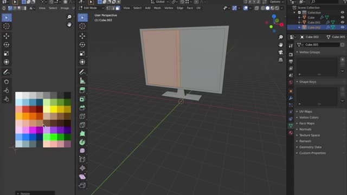This screenshot has width=347, height=195.
Task: Open the Add menu in viewport
Action: pyautogui.click(x=147, y=8)
